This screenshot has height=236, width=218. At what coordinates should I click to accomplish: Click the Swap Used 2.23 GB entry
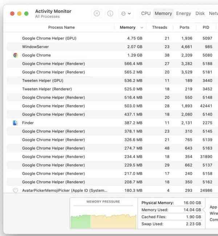[171, 224]
